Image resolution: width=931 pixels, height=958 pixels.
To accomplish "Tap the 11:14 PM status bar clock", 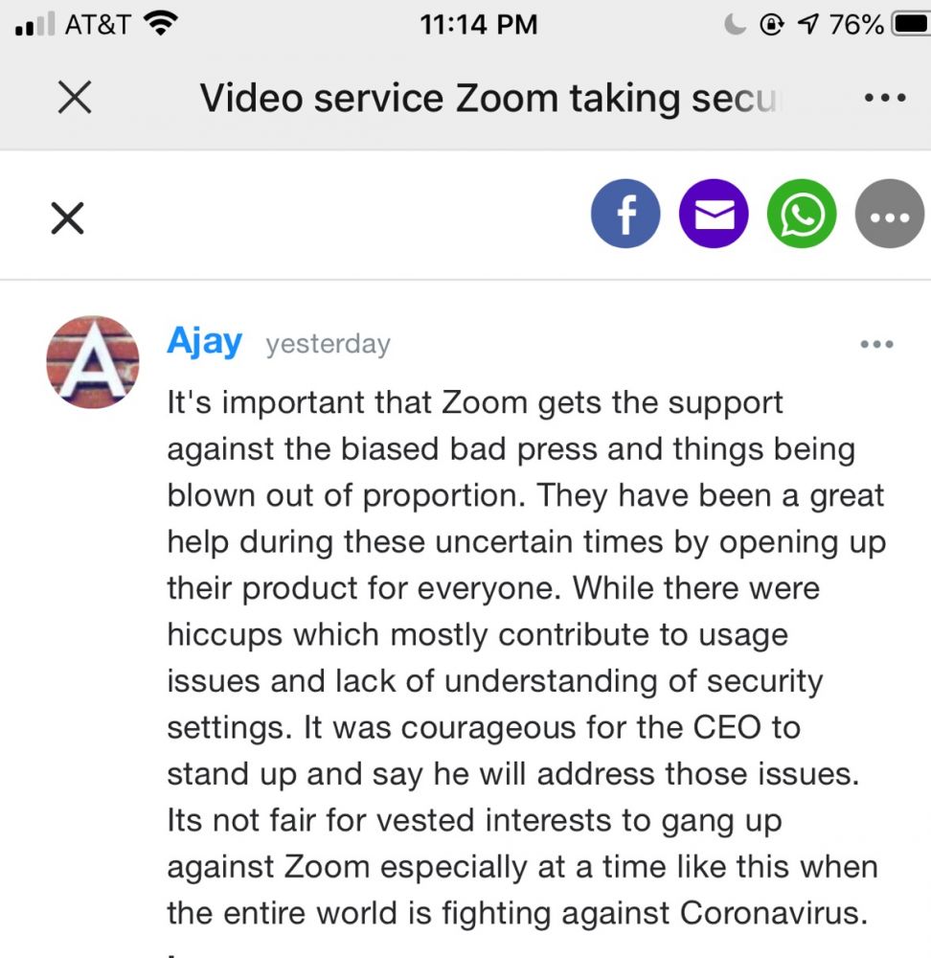I will 478,24.
